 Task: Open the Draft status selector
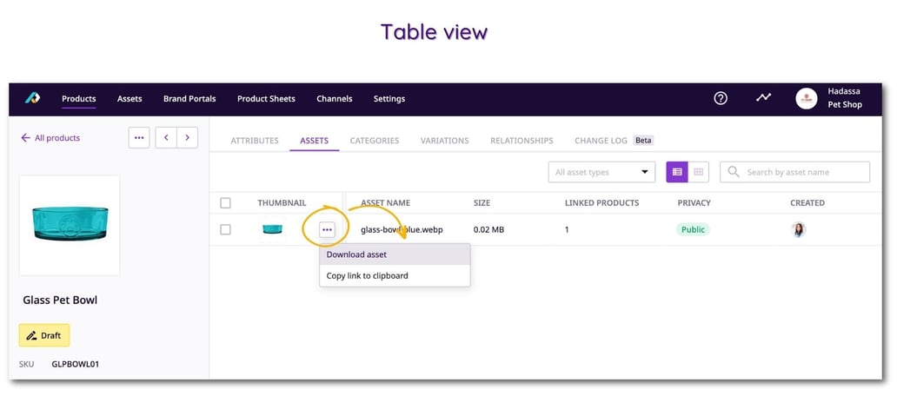click(x=44, y=335)
